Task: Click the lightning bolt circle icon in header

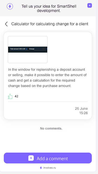Action: click(10, 6)
